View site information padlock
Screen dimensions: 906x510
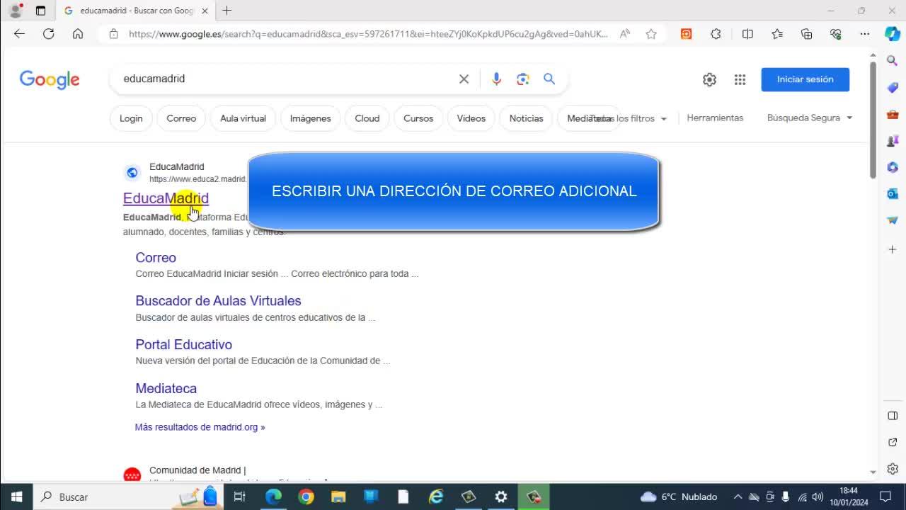tap(113, 33)
